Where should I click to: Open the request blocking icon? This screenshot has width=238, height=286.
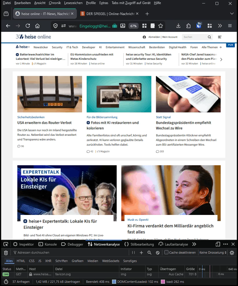(x=158, y=253)
